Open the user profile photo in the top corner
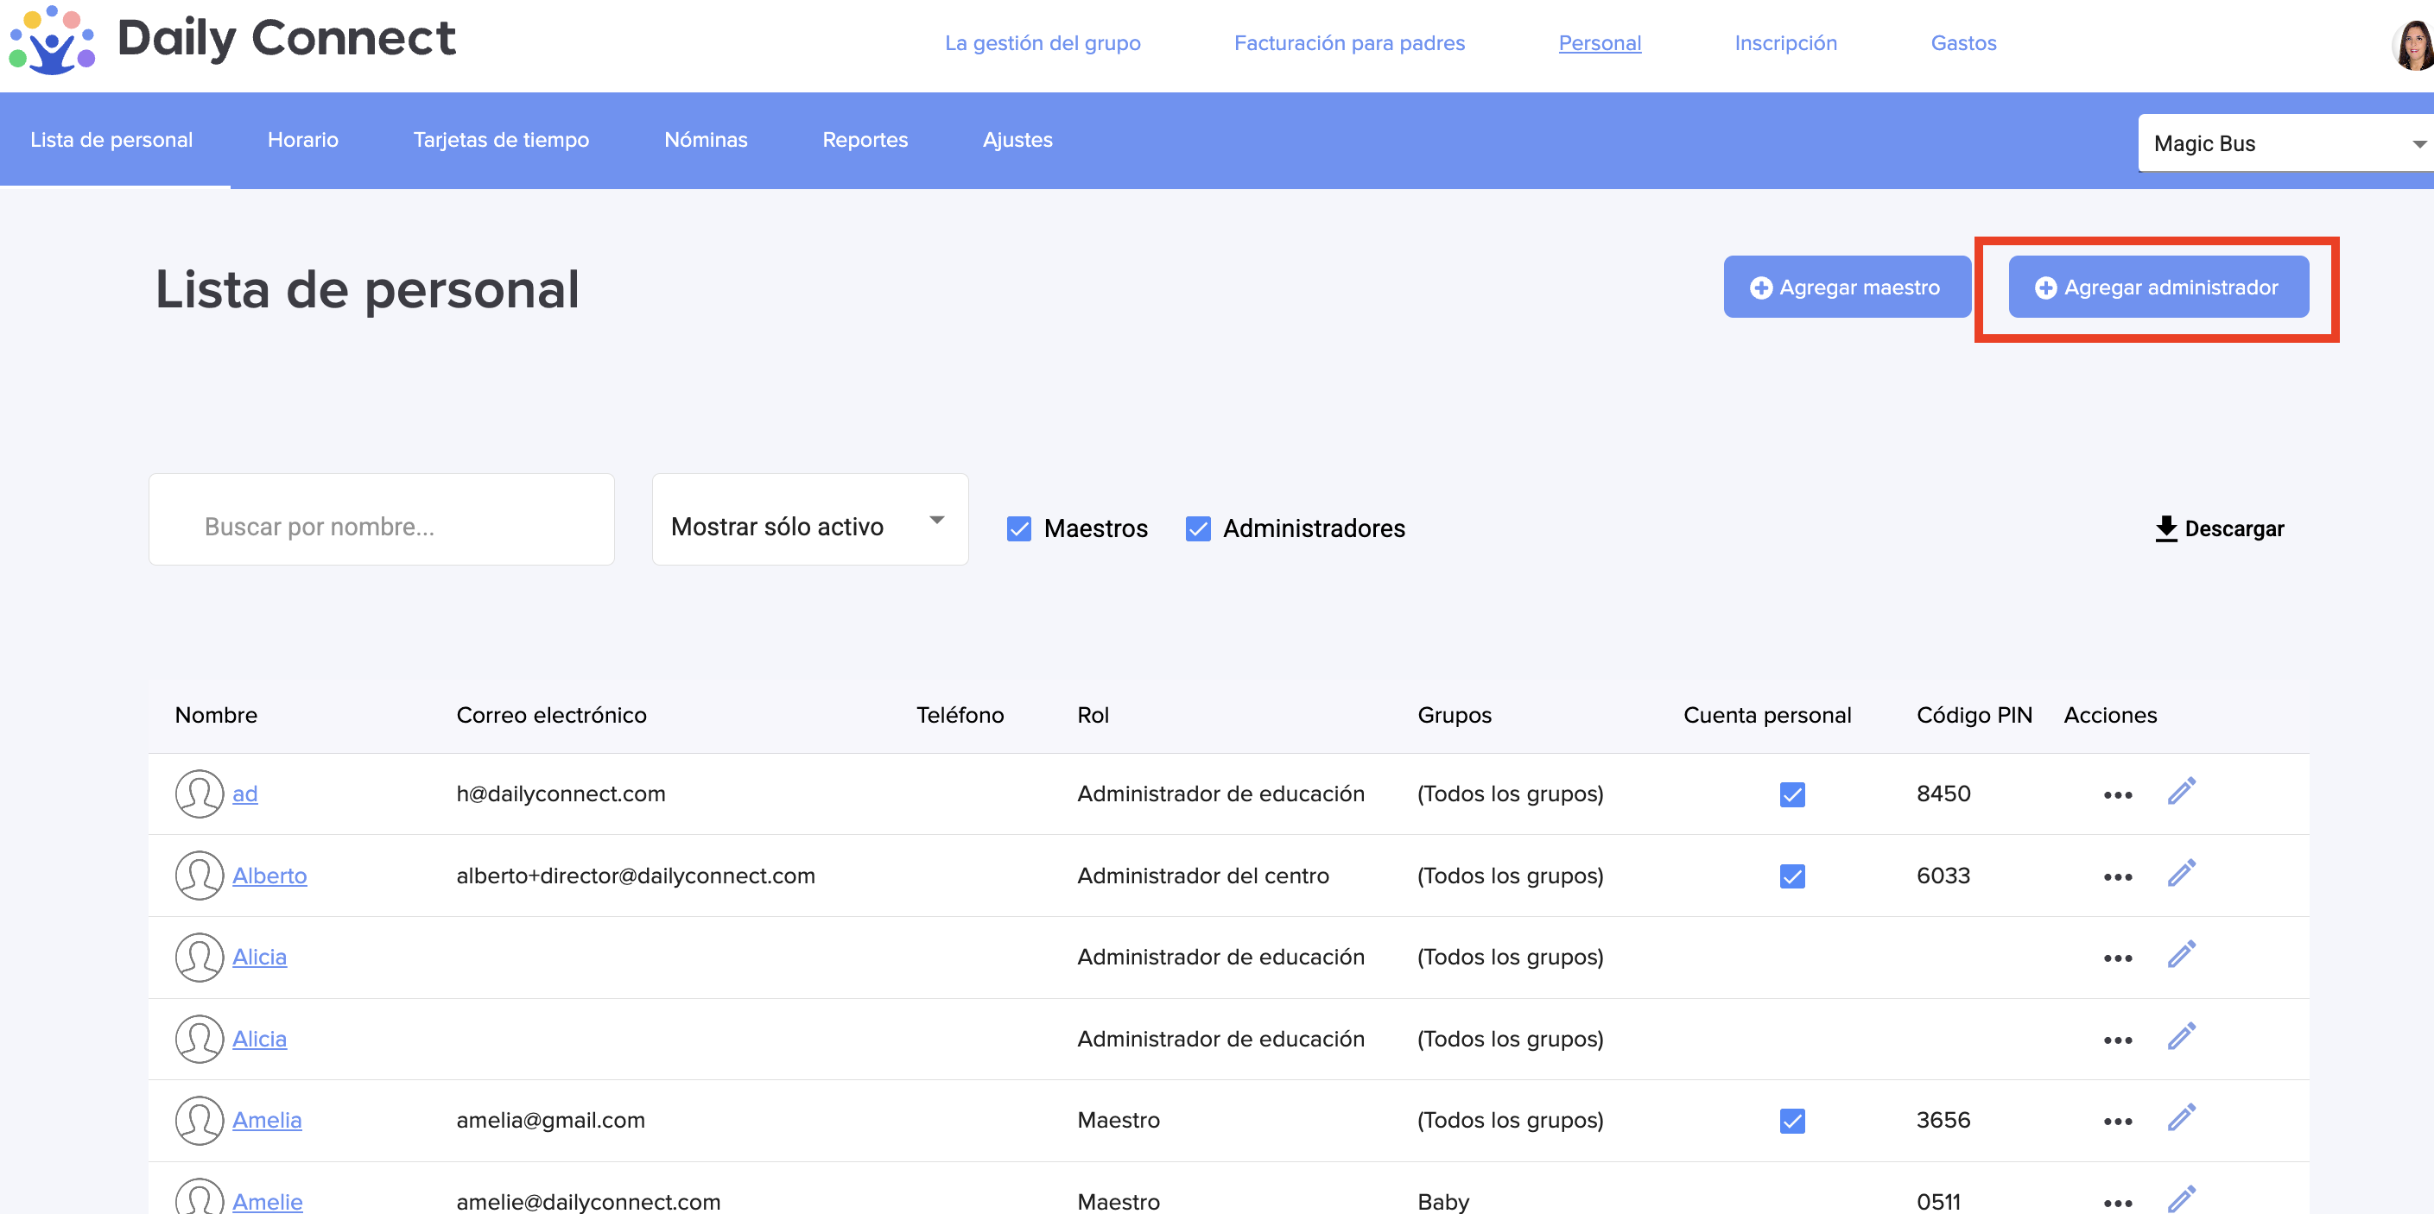The height and width of the screenshot is (1214, 2434). click(2414, 46)
